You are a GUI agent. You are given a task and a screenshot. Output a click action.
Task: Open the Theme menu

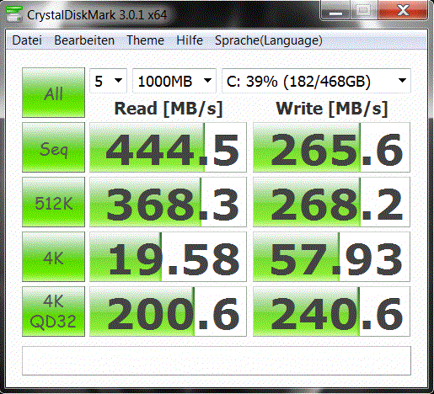[x=145, y=40]
